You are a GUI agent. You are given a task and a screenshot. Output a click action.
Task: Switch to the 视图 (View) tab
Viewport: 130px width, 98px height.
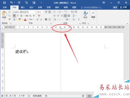(74, 7)
